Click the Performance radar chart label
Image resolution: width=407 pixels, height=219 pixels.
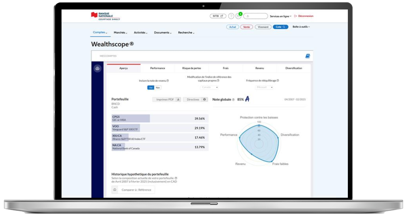tap(229, 135)
